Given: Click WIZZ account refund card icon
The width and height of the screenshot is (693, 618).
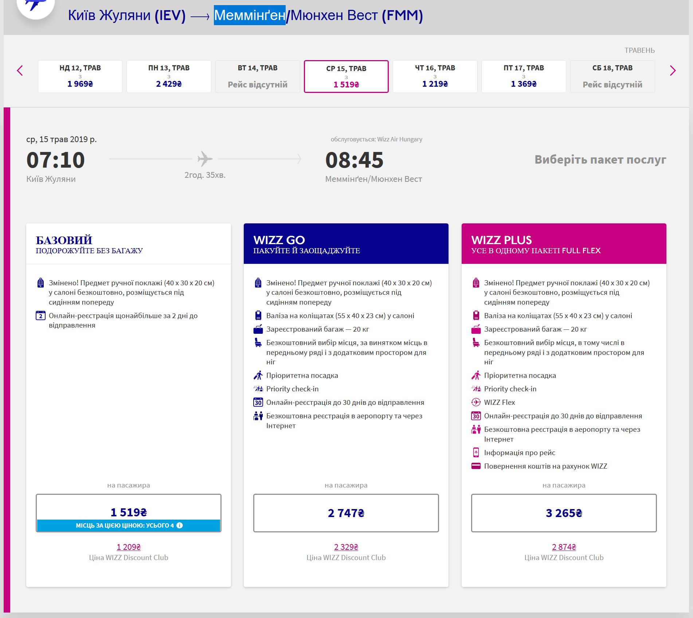Looking at the screenshot, I should (476, 466).
